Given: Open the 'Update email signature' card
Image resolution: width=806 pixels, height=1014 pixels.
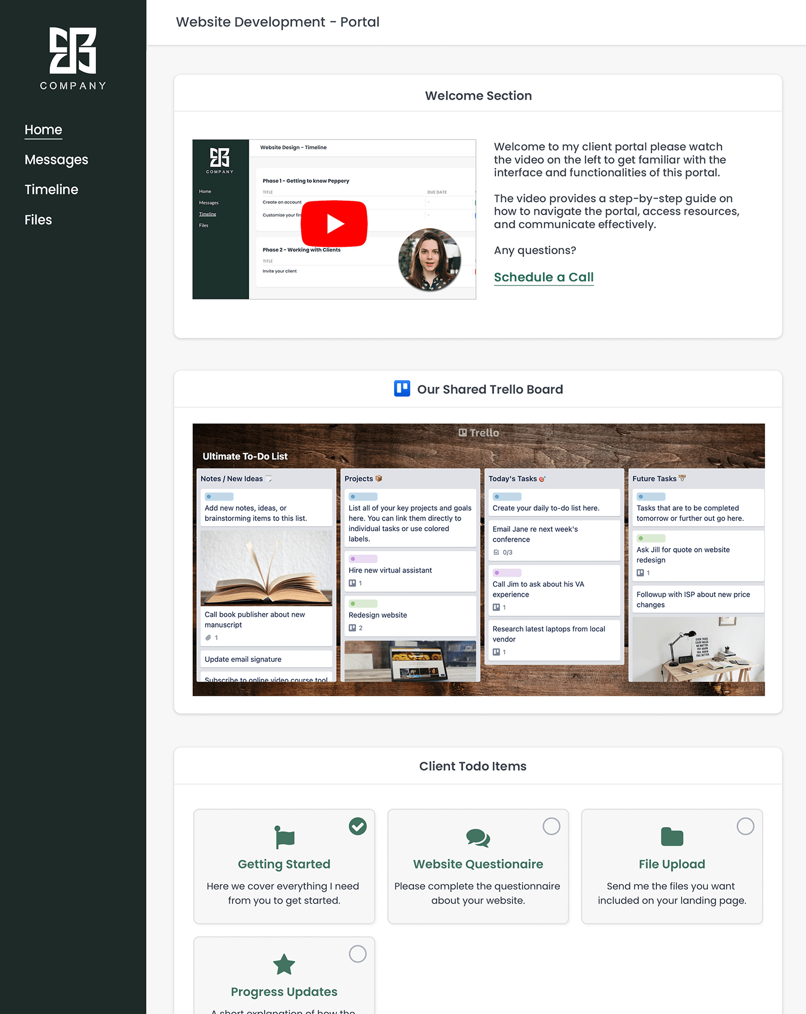Looking at the screenshot, I should pos(266,659).
